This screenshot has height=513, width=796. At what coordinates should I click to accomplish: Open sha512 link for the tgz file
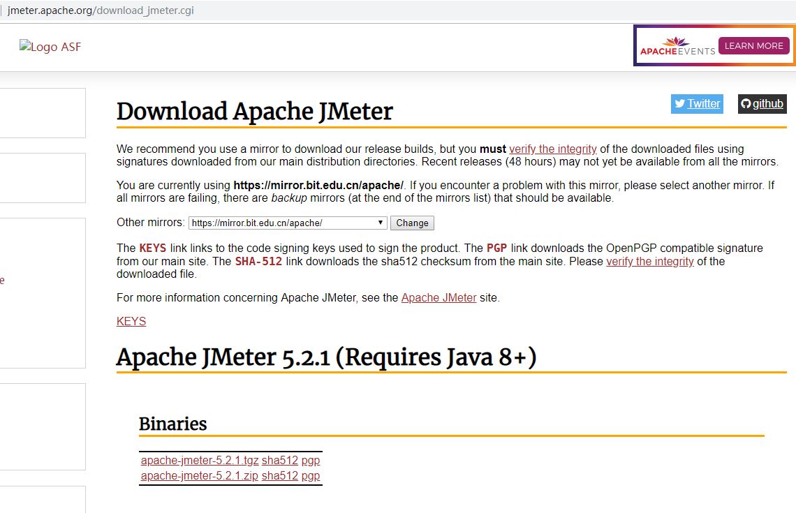pyautogui.click(x=280, y=460)
